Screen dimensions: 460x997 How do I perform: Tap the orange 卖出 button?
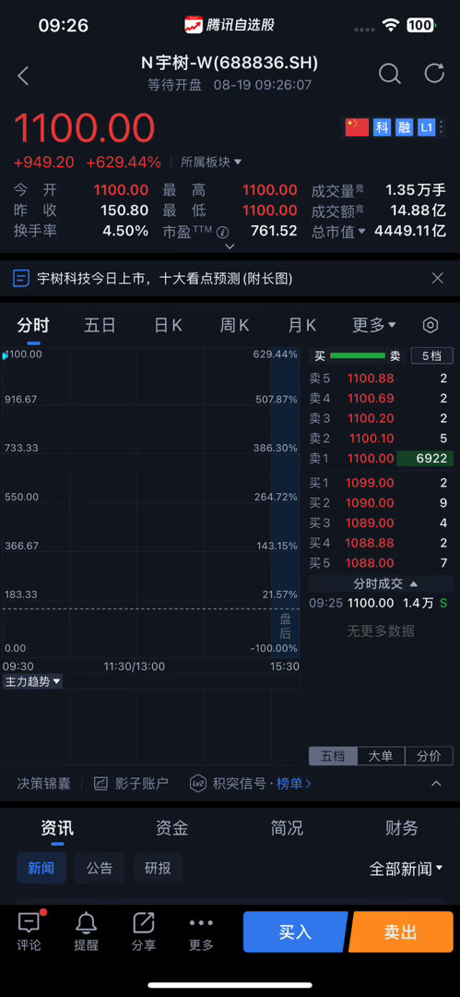(x=400, y=931)
